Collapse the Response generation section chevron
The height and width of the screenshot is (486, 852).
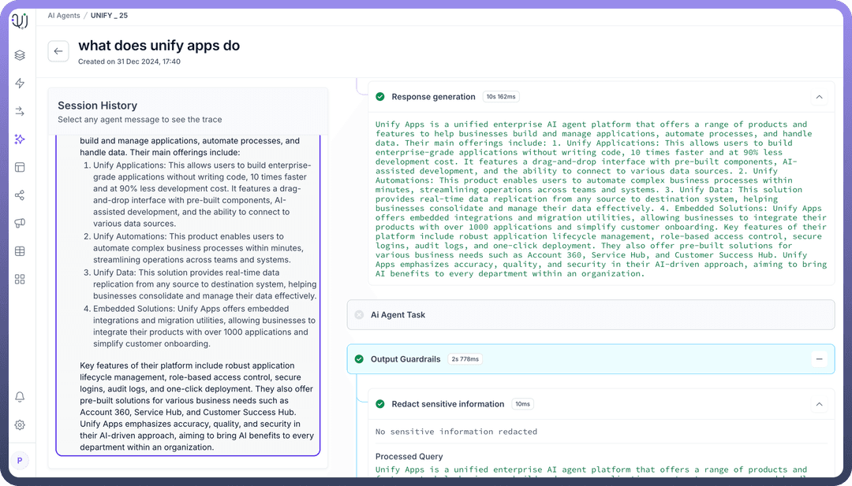click(819, 97)
